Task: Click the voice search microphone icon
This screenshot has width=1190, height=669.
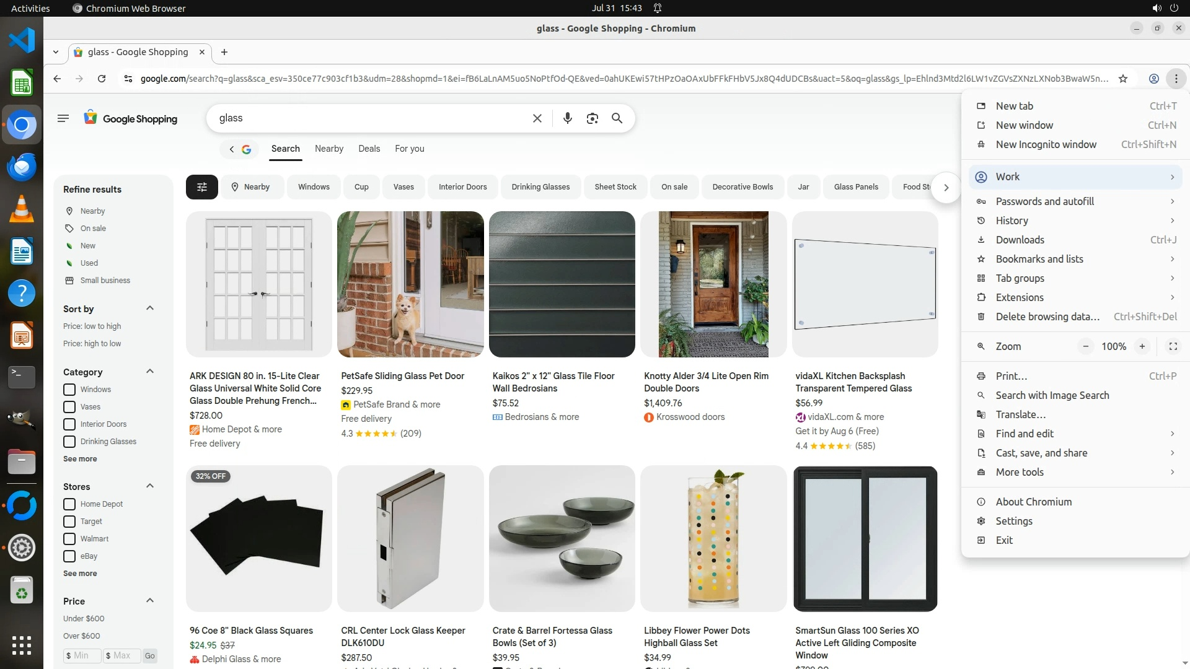Action: 567,118
